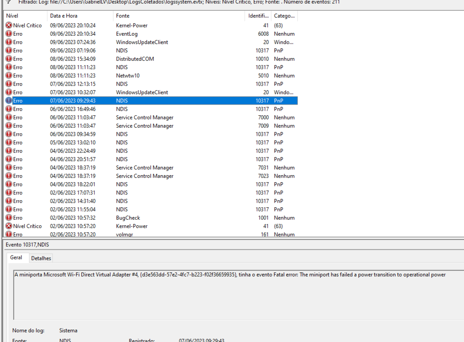The width and height of the screenshot is (464, 342).
Task: Open the Geral tab
Action: pyautogui.click(x=16, y=257)
